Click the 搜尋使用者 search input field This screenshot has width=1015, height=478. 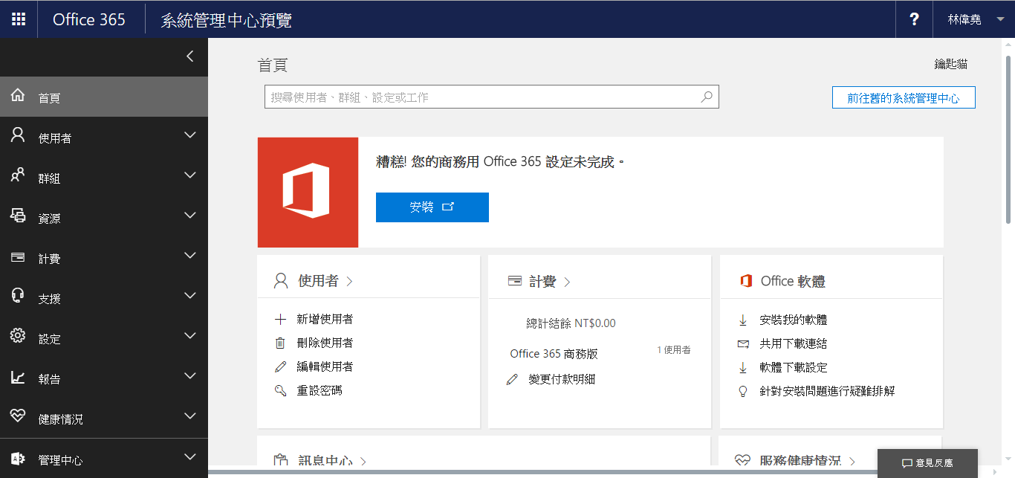[x=492, y=97]
